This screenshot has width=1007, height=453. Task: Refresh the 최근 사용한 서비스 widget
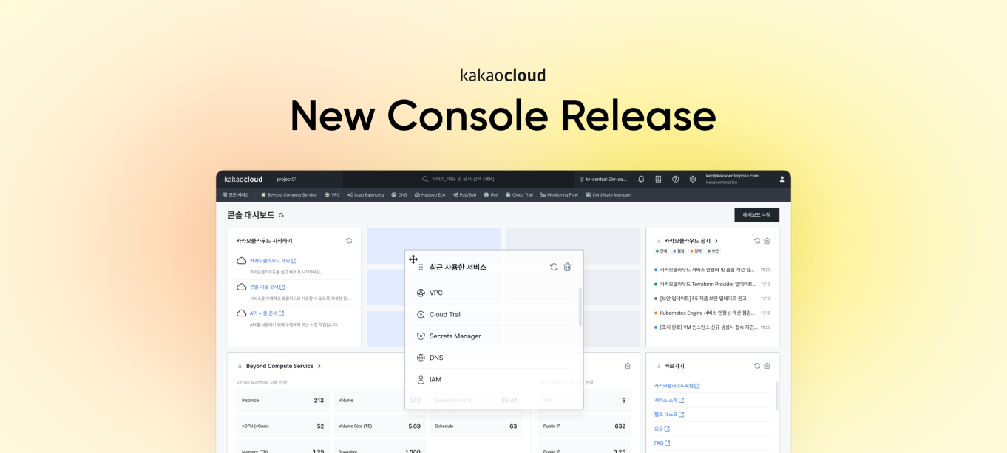(553, 267)
